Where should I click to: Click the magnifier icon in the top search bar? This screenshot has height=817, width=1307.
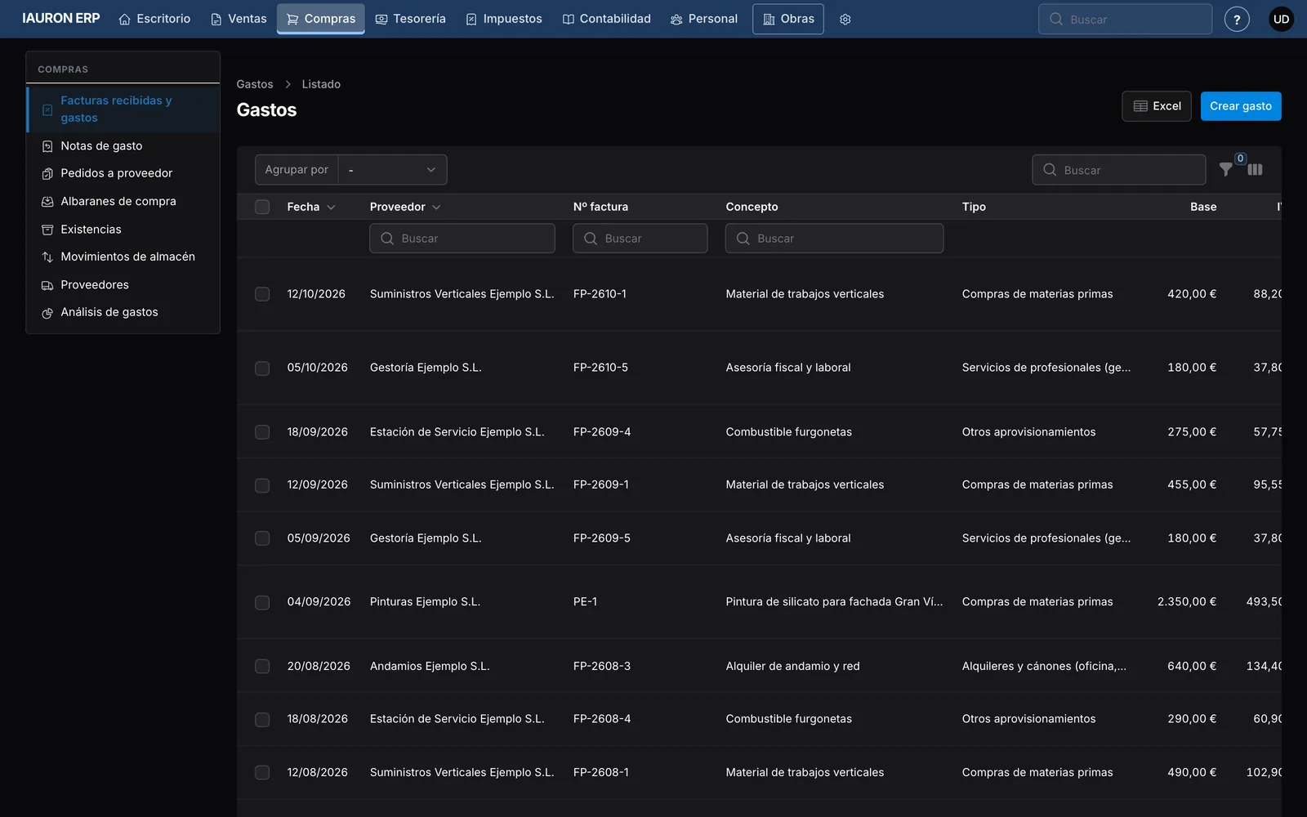[x=1056, y=19]
